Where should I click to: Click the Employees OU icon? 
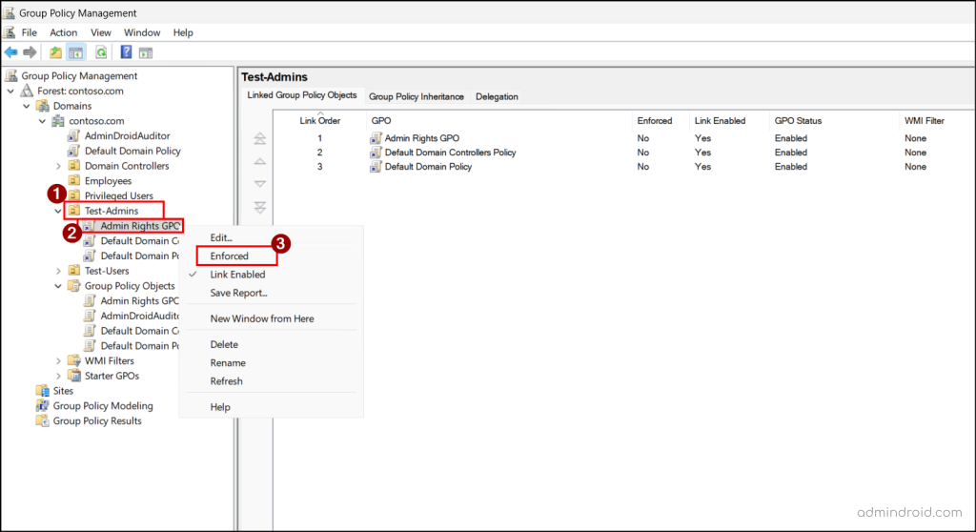pyautogui.click(x=74, y=180)
